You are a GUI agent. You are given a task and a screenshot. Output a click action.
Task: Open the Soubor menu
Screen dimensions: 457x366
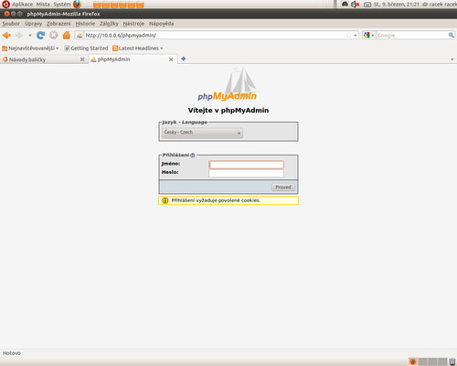[11, 24]
